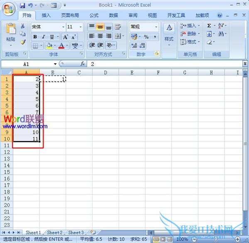Switch to Normal view in status bar
249x243 pixels.
[x=156, y=239]
